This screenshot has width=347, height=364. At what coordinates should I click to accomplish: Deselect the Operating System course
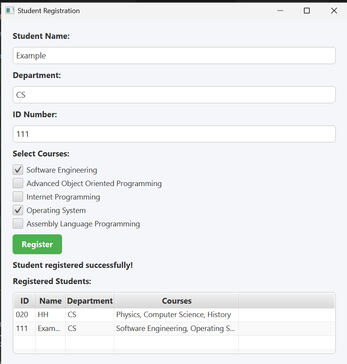18,210
